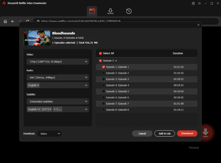The image size is (221, 163).
Task: Click the Bloodhounds title text
Action: click(x=64, y=33)
